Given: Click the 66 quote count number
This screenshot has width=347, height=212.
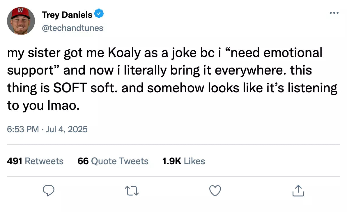Looking at the screenshot, I should tap(83, 161).
